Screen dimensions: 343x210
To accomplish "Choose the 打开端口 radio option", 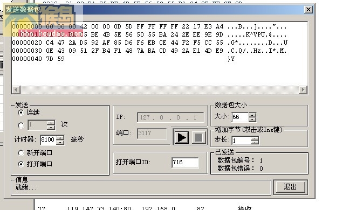I will click(x=21, y=164).
